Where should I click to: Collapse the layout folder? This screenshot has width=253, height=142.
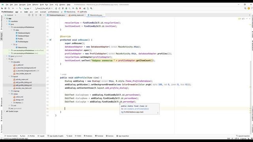[x=9, y=77]
